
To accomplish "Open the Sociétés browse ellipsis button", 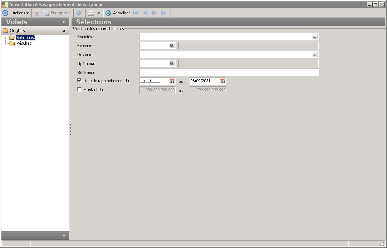I will tap(314, 37).
